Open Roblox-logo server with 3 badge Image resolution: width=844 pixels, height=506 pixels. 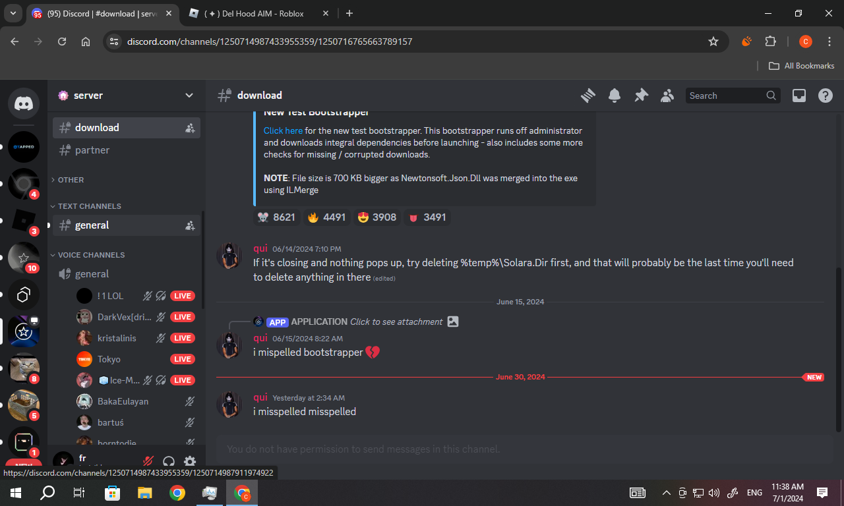24,221
